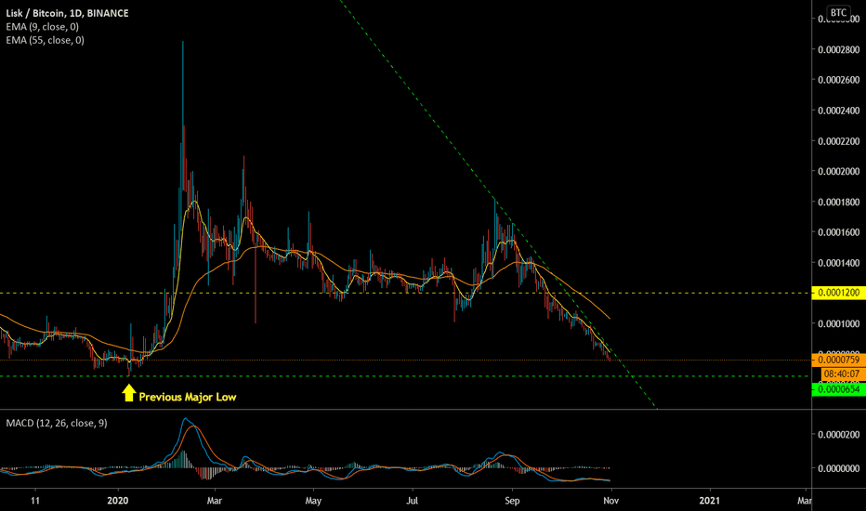The image size is (866, 511).
Task: Click the Jul time axis label
Action: click(412, 501)
